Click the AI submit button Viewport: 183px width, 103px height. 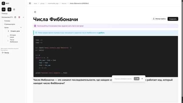[137, 79]
